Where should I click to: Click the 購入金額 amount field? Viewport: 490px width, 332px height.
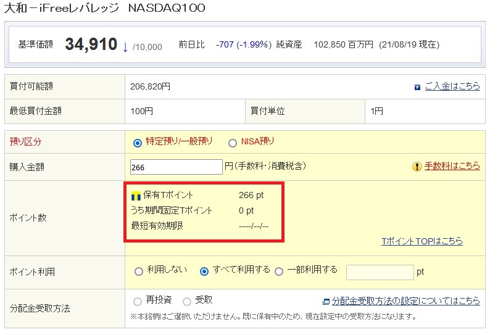point(176,167)
